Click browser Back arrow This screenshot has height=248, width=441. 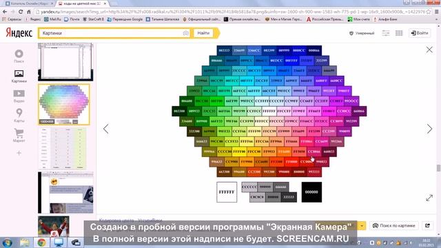pyautogui.click(x=5, y=12)
